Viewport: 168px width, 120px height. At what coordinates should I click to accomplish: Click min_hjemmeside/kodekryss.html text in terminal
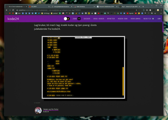[59, 92]
